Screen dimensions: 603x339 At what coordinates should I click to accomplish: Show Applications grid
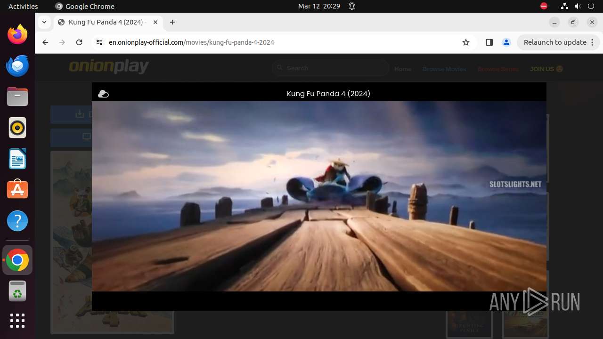[x=17, y=321]
